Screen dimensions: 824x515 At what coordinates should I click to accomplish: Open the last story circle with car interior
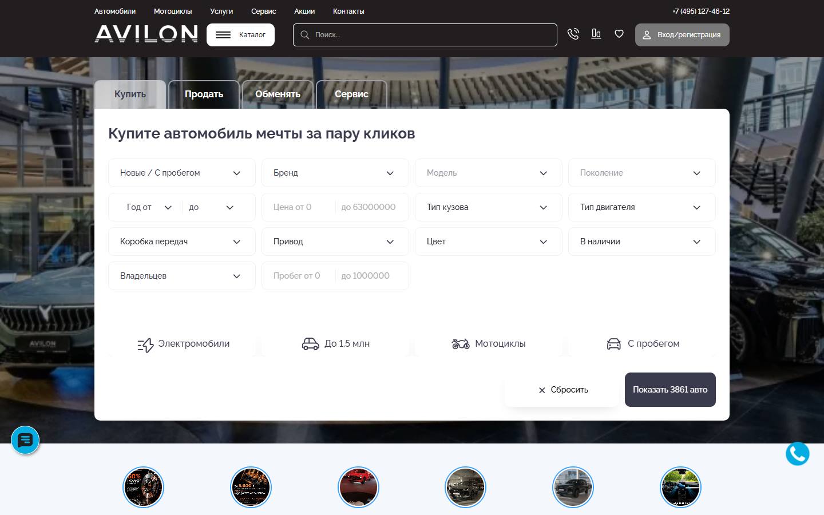(x=680, y=488)
